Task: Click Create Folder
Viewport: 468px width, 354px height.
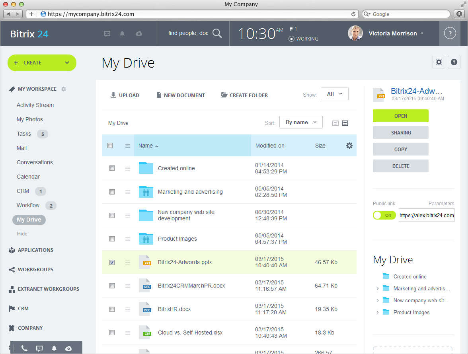Action: (x=244, y=95)
